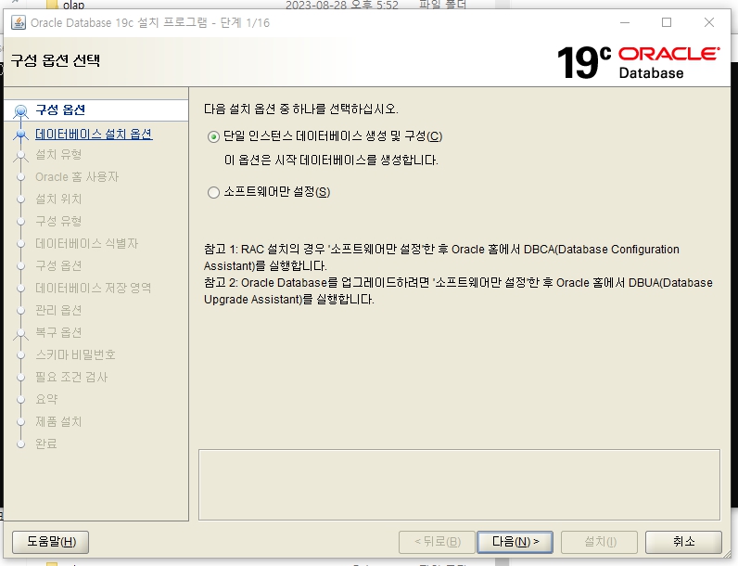Click the '스키마 비밀번호' step
The image size is (738, 566).
[x=75, y=354]
